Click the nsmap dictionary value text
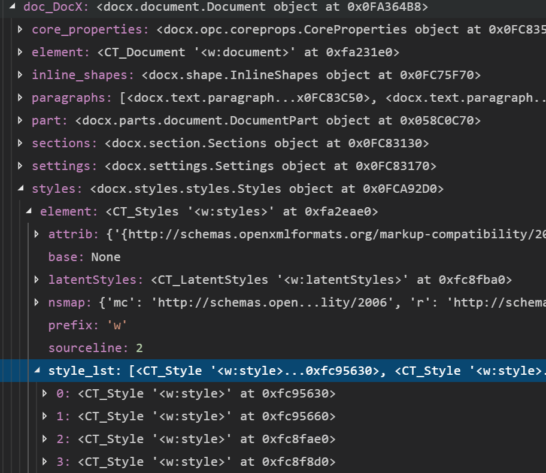Screen dimensions: 546x473 (x=323, y=303)
